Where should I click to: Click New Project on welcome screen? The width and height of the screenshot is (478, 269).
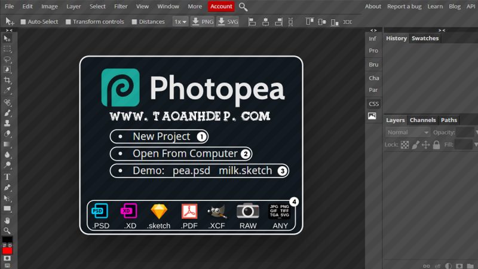pos(161,136)
